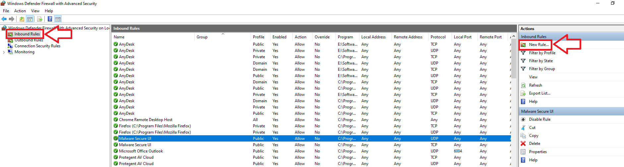Image resolution: width=624 pixels, height=167 pixels.
Task: Toggle the Show/Hide Action Pane toolbar icon
Action: click(x=58, y=19)
